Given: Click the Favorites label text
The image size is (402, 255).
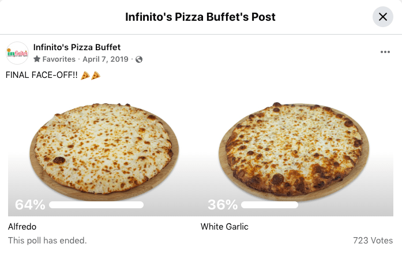Looking at the screenshot, I should click(x=59, y=59).
